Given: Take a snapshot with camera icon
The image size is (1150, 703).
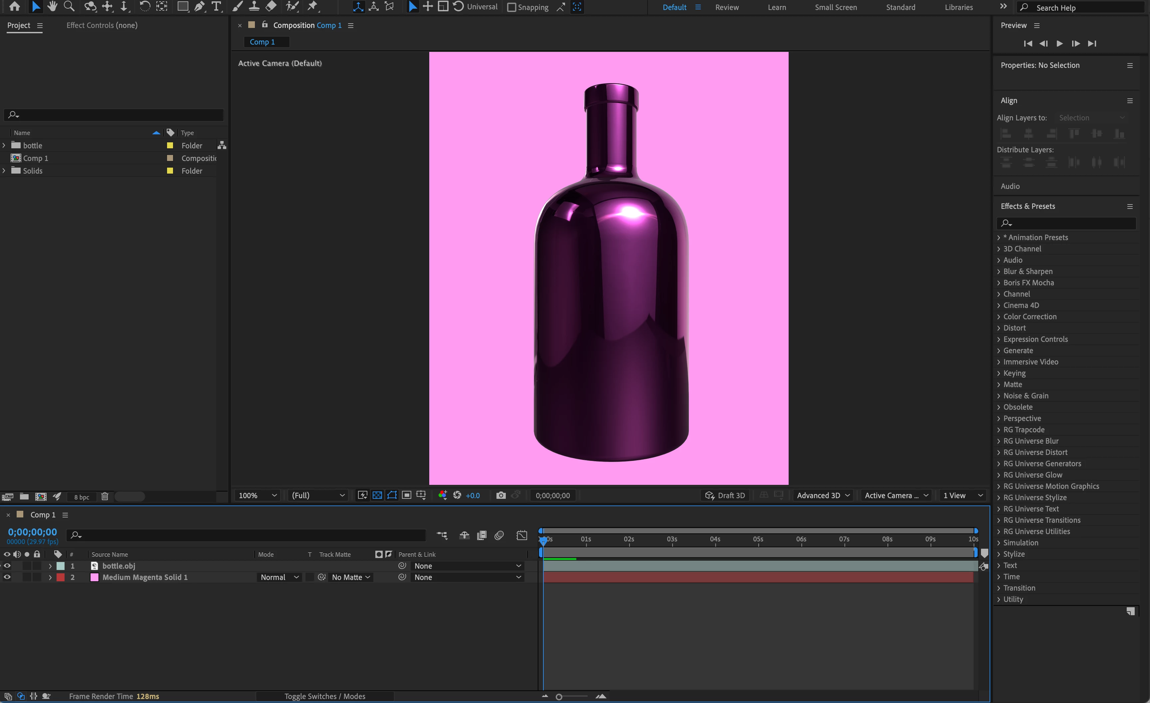Looking at the screenshot, I should coord(501,495).
